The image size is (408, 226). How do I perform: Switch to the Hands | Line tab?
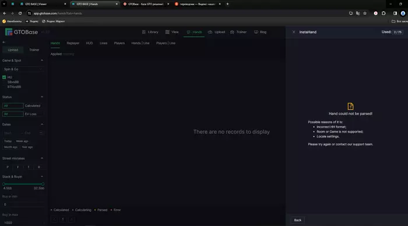140,43
